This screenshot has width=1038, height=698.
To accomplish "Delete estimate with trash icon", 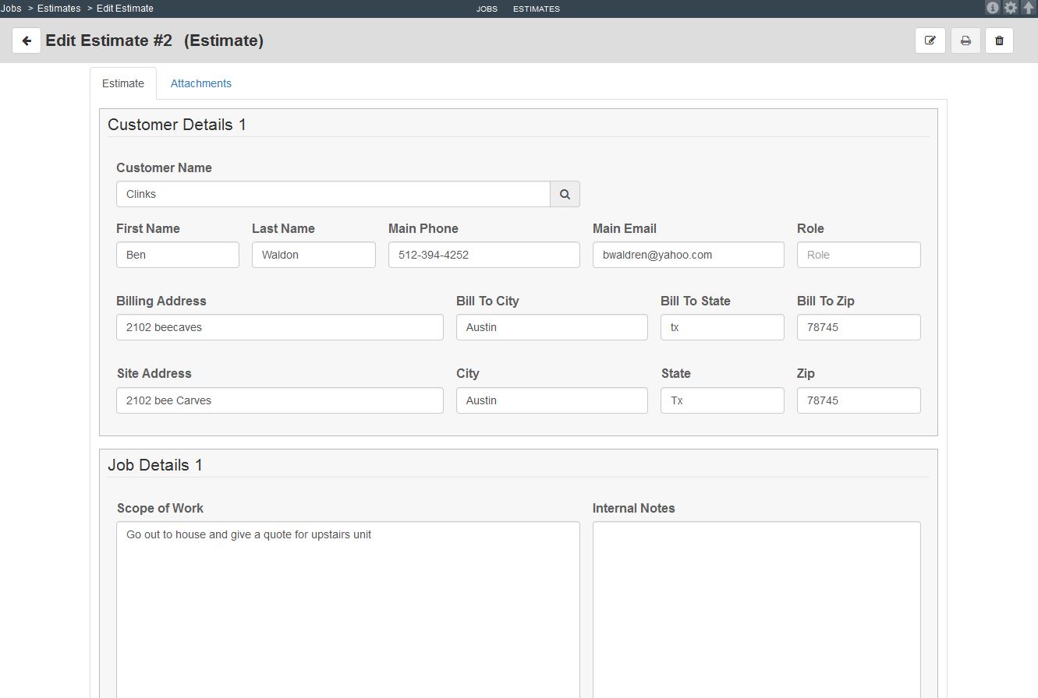I will tap(1000, 41).
